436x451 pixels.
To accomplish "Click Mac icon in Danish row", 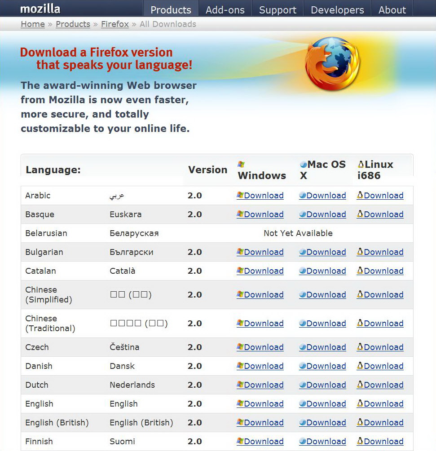I will point(303,366).
